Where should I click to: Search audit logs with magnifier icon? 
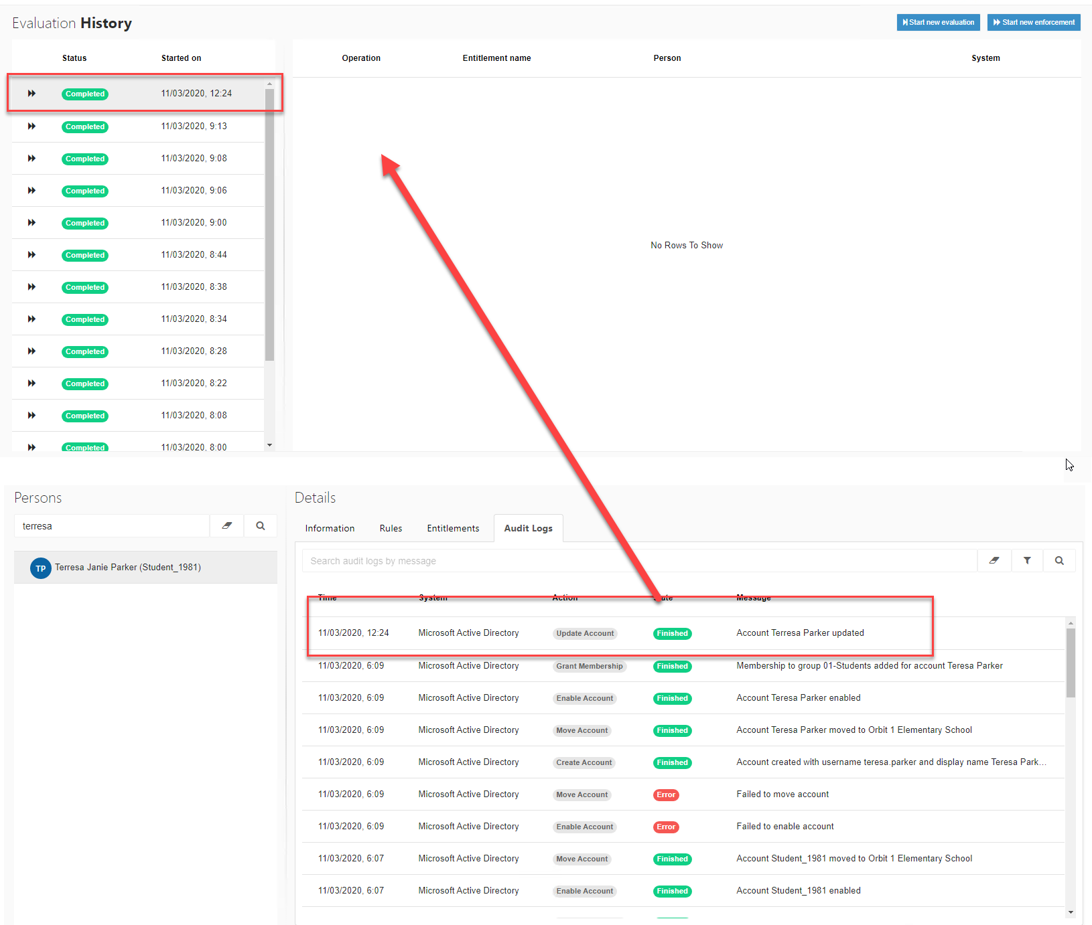[1059, 561]
